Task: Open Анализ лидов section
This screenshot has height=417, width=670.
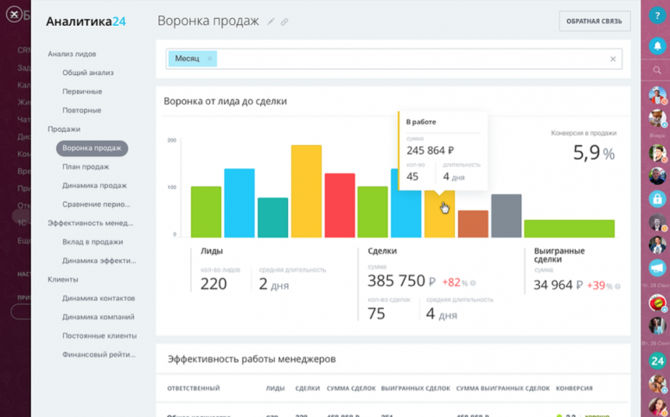Action: click(72, 54)
